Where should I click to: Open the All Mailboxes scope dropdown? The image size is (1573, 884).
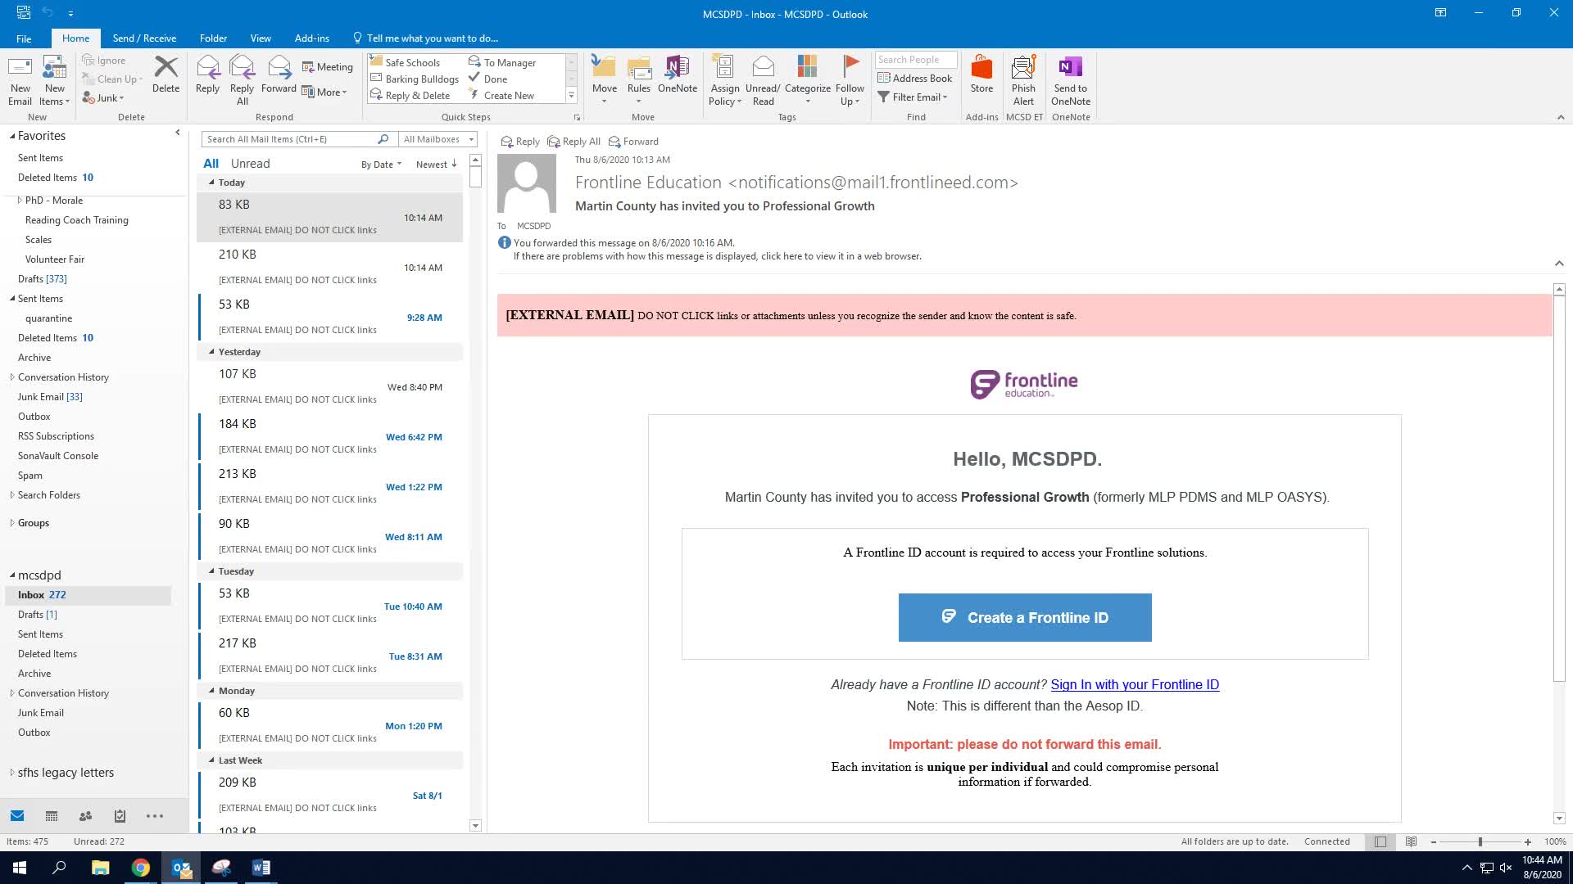438,139
